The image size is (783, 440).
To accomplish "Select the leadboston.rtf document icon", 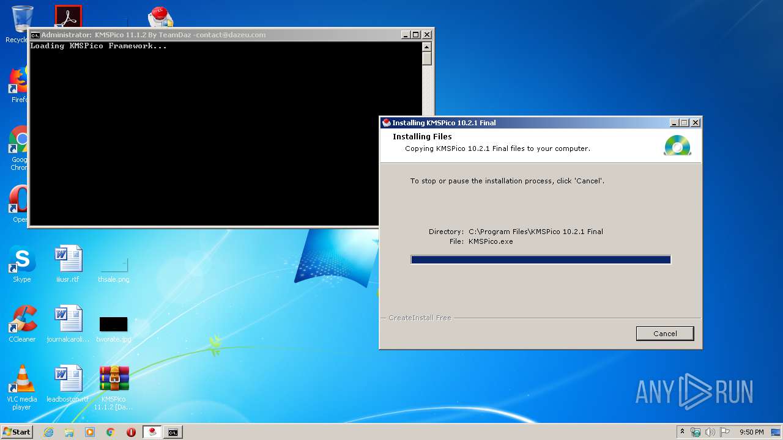I will (68, 384).
